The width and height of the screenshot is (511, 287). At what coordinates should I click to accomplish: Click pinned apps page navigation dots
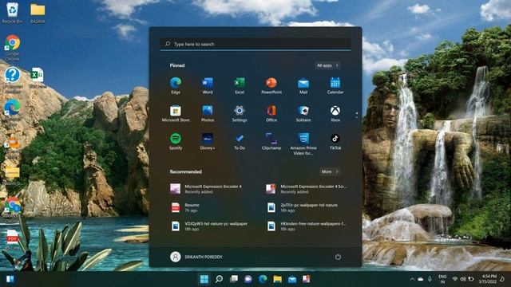tap(357, 115)
